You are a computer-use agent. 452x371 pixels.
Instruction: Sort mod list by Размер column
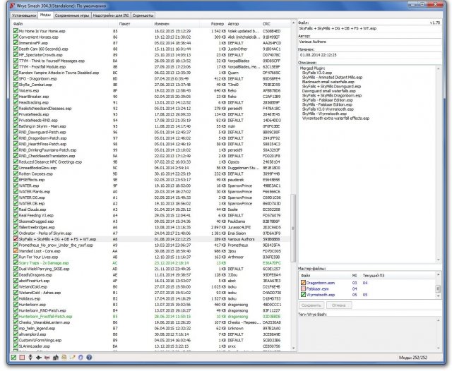(x=217, y=23)
